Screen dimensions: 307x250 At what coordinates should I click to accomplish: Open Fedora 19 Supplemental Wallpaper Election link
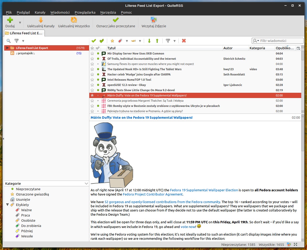click(x=204, y=190)
